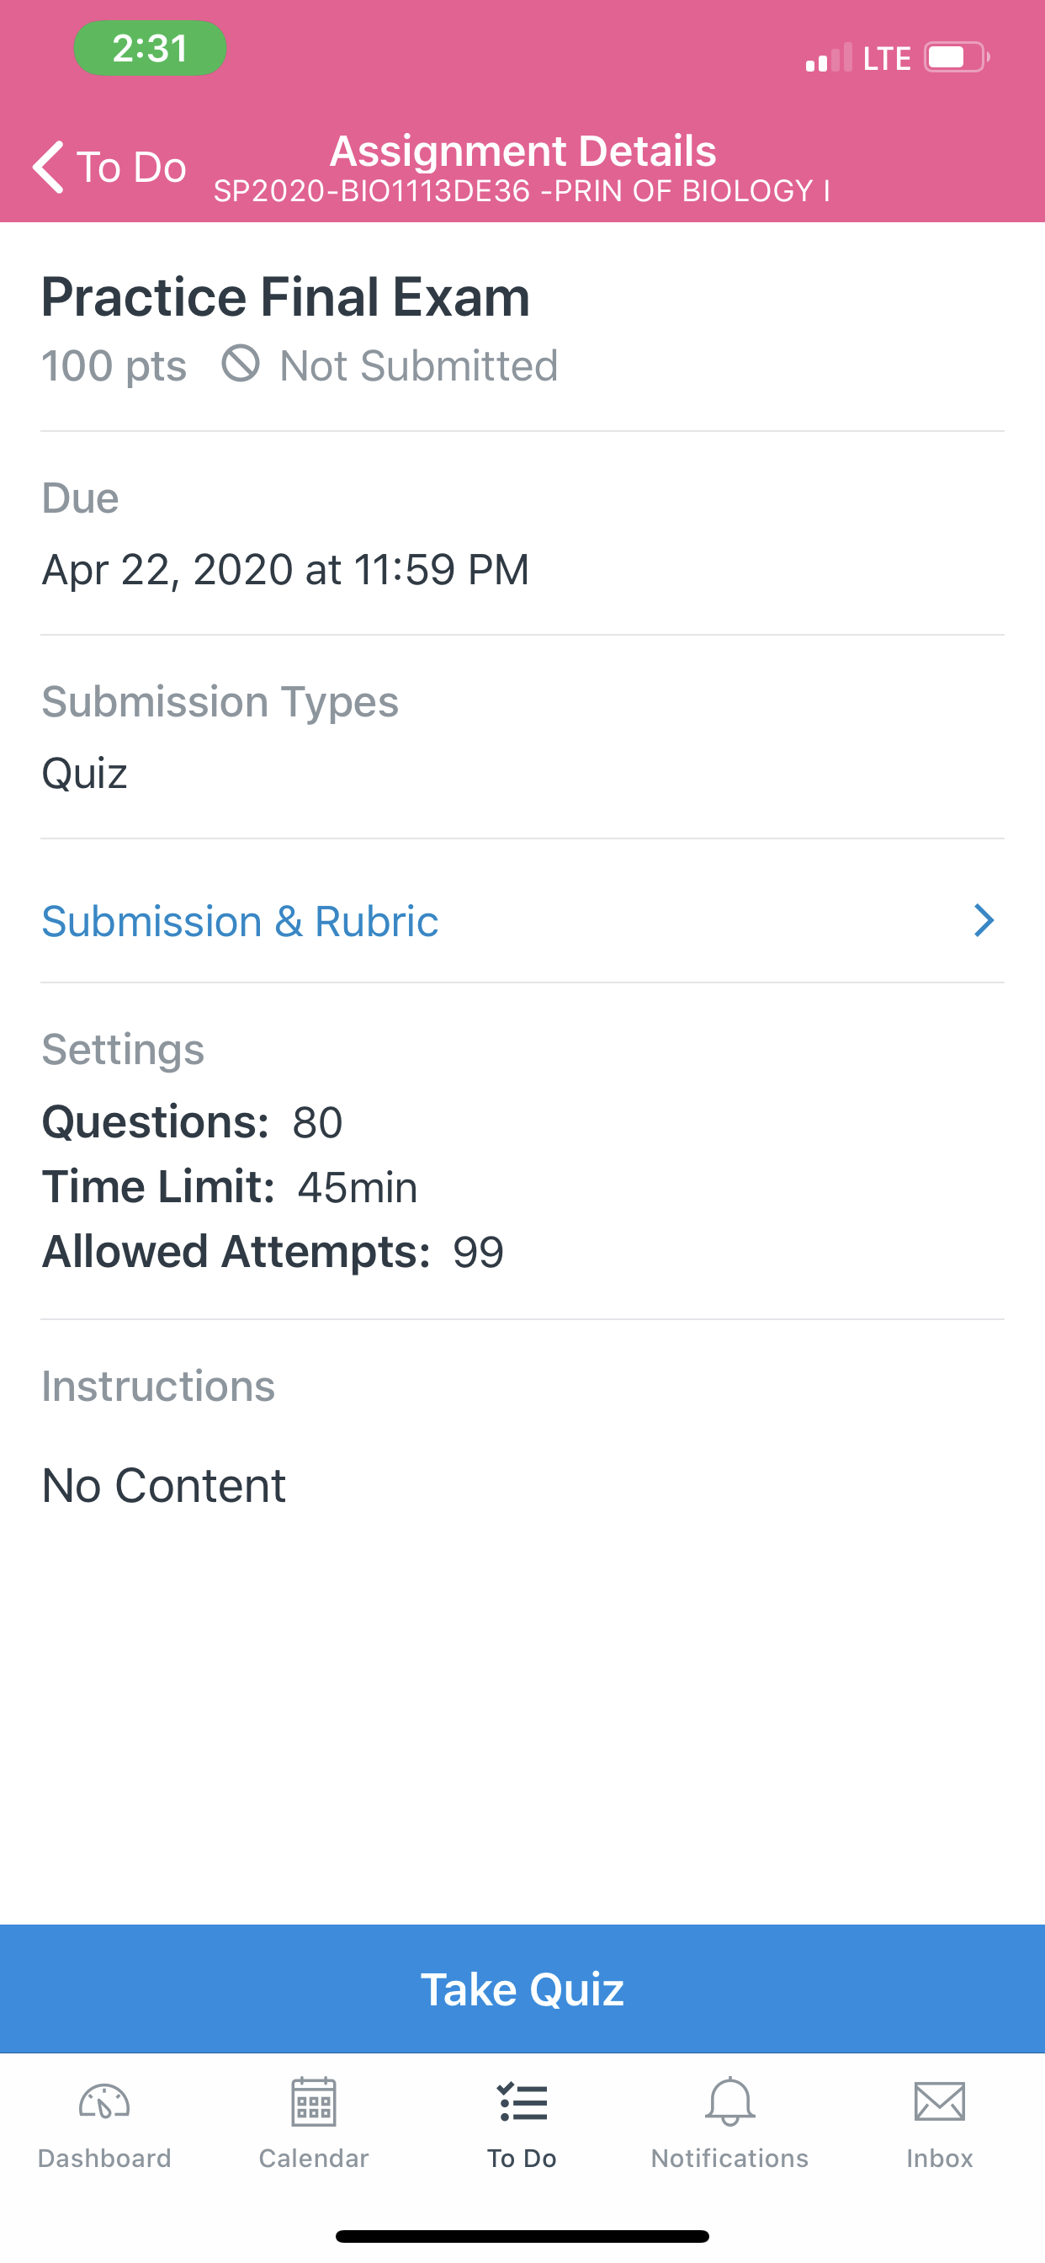Tap the green 2:31 time pill
1045x2263 pixels.
tap(150, 48)
